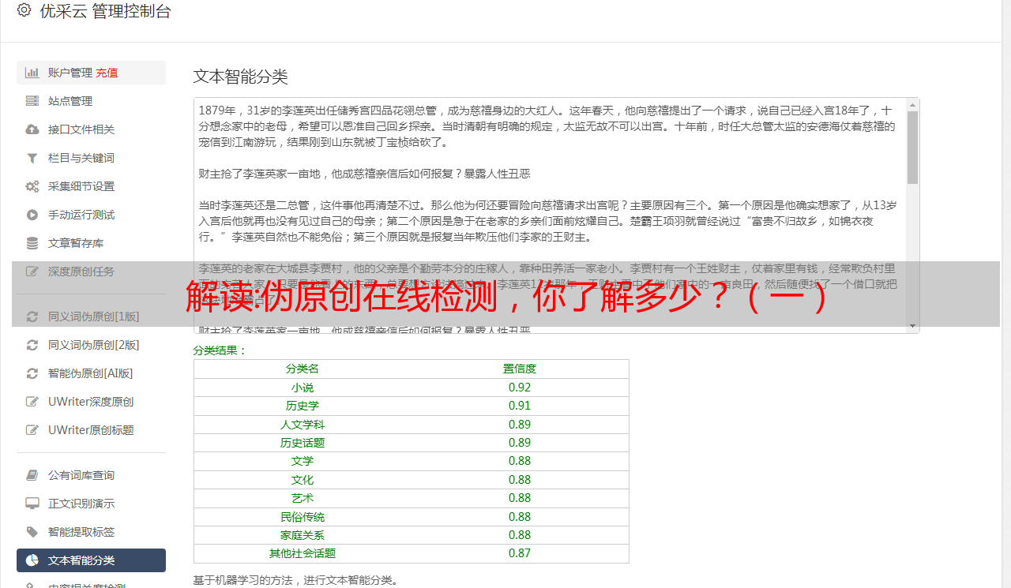Click the play icon beside 手动运行测试
Screen dimensions: 1011x588
pos(32,215)
